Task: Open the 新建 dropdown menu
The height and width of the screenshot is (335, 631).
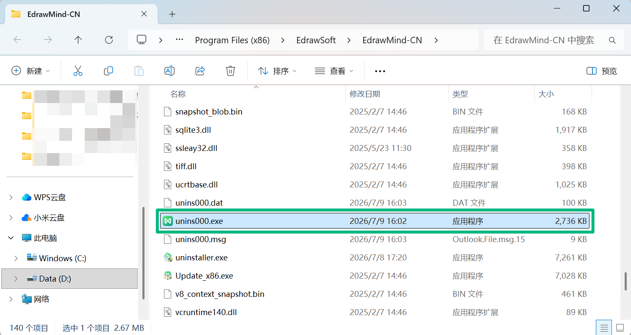Action: (x=31, y=71)
